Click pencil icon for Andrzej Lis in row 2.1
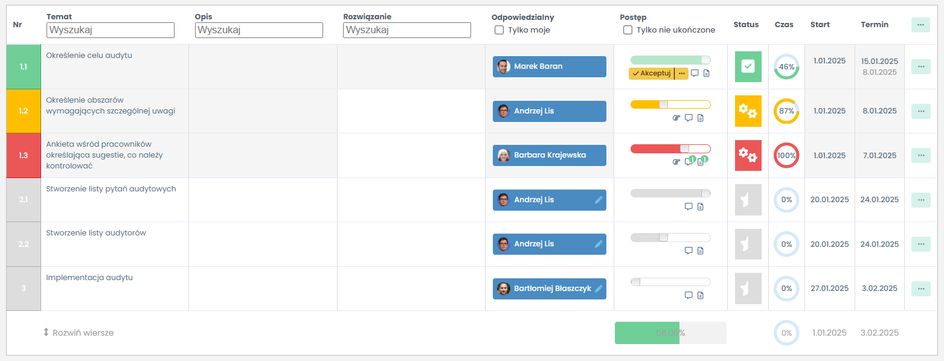The image size is (944, 361). pyautogui.click(x=599, y=200)
